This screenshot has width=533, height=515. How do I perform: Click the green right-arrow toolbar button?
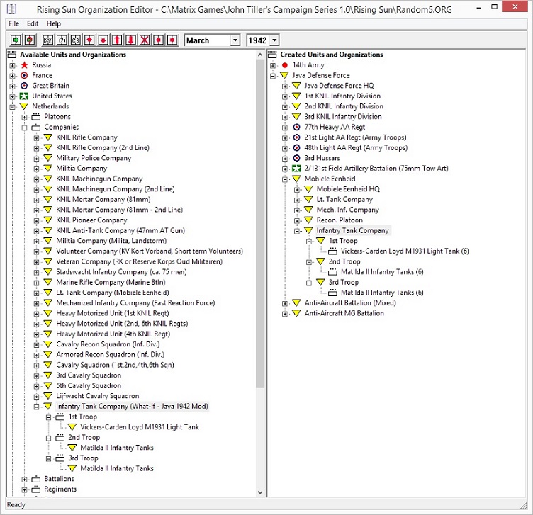16,40
